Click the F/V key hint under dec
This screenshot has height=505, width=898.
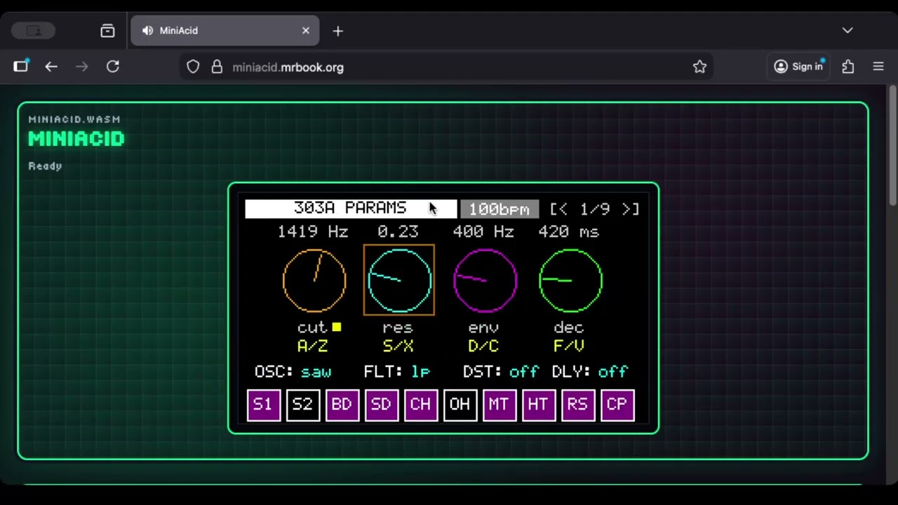click(x=569, y=346)
